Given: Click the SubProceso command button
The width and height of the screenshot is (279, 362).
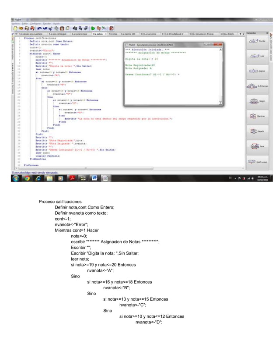Looking at the screenshot, I should click(x=257, y=162).
